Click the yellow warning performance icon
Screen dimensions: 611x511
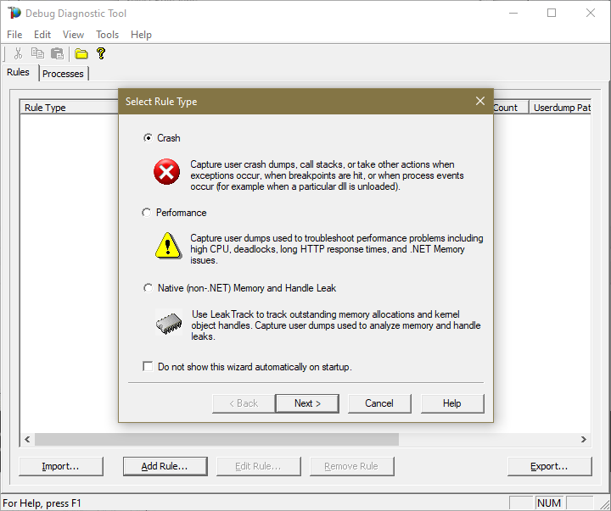point(168,246)
